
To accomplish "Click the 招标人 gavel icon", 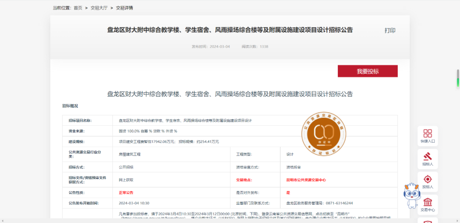I will (x=428, y=158).
